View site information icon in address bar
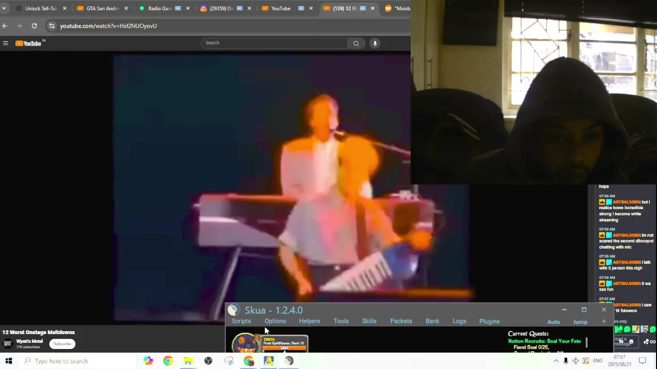This screenshot has width=657, height=369. [51, 26]
